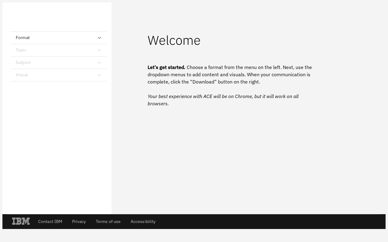Click the Topic chevron arrow

pyautogui.click(x=99, y=50)
